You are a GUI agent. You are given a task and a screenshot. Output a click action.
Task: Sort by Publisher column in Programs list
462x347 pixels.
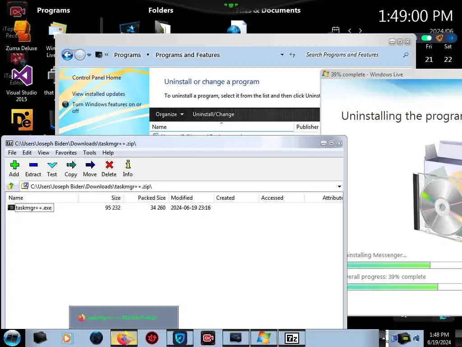tap(307, 127)
